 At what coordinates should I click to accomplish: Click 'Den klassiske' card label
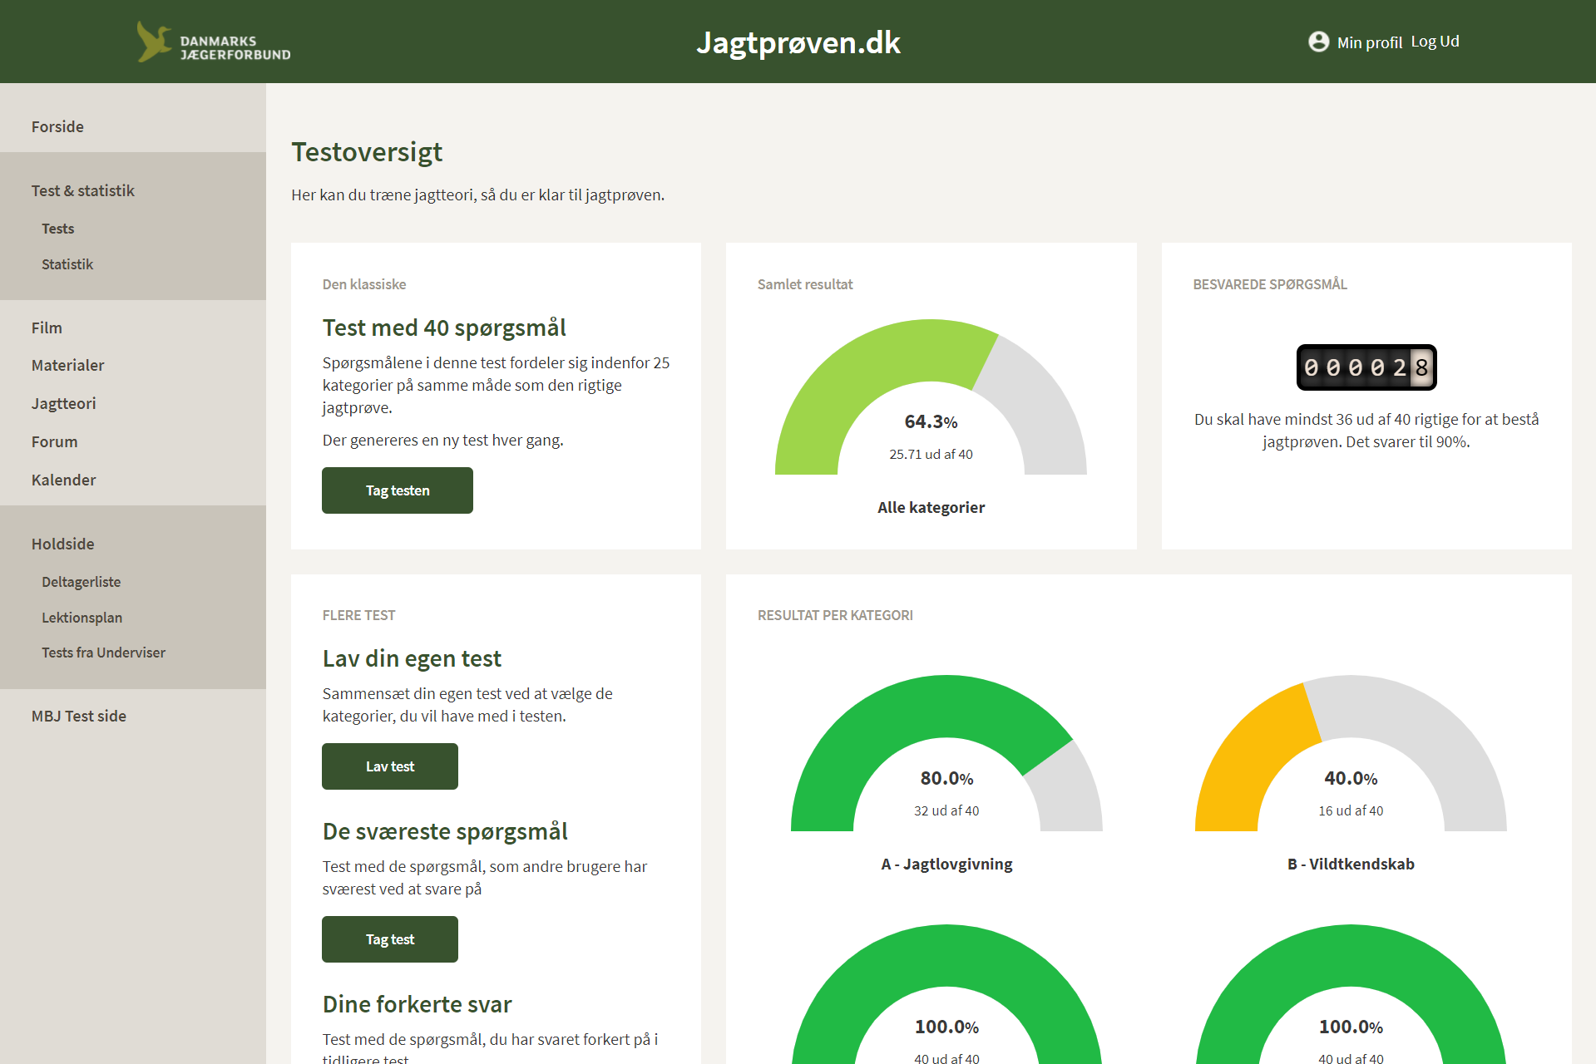(x=364, y=284)
